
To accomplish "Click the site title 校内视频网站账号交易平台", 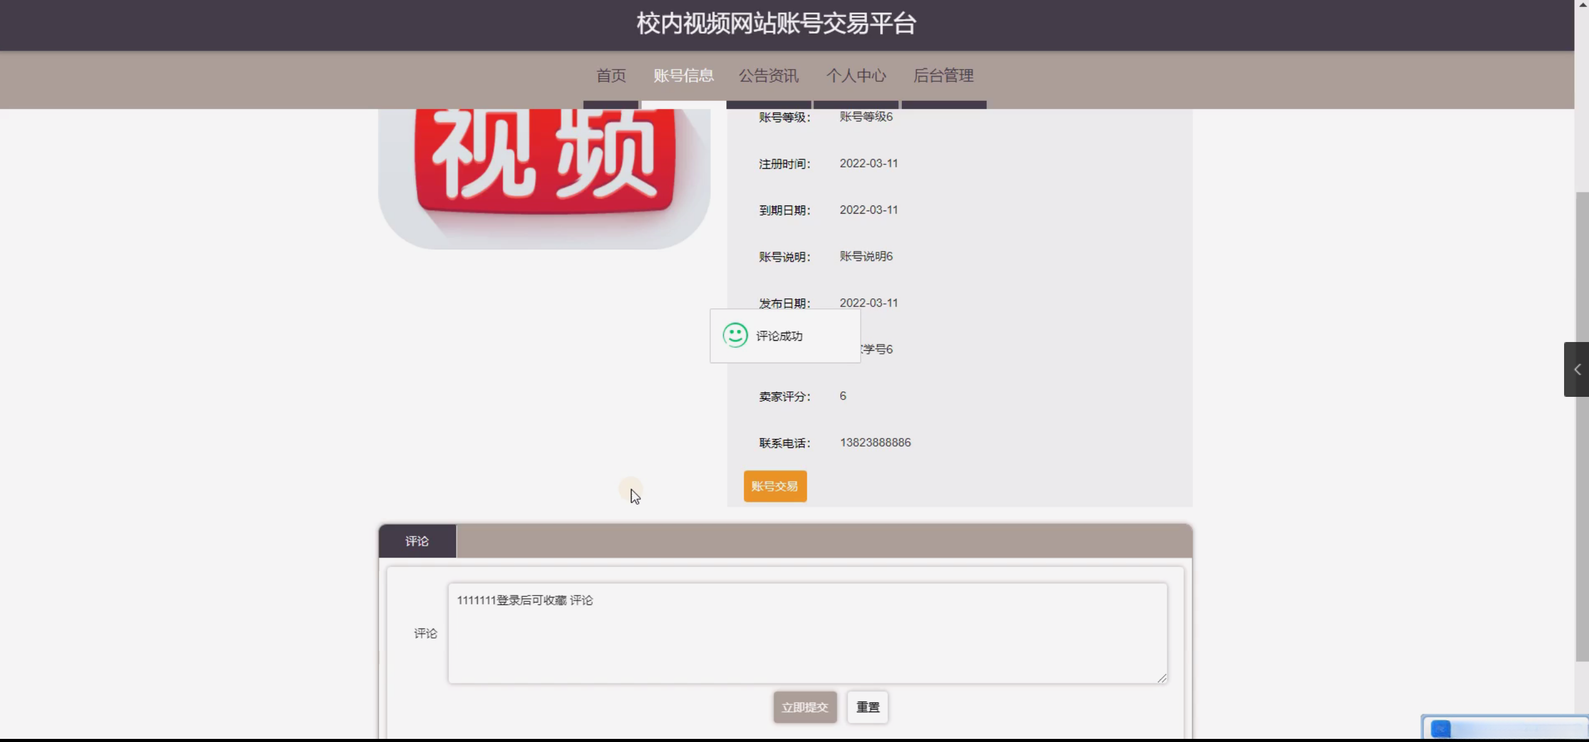I will pyautogui.click(x=776, y=24).
